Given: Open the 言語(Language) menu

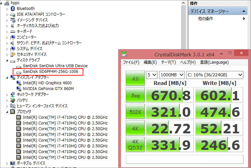Looking at the screenshot, I should [x=214, y=62].
